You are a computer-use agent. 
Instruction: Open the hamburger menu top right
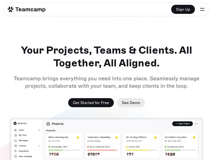click(x=202, y=9)
